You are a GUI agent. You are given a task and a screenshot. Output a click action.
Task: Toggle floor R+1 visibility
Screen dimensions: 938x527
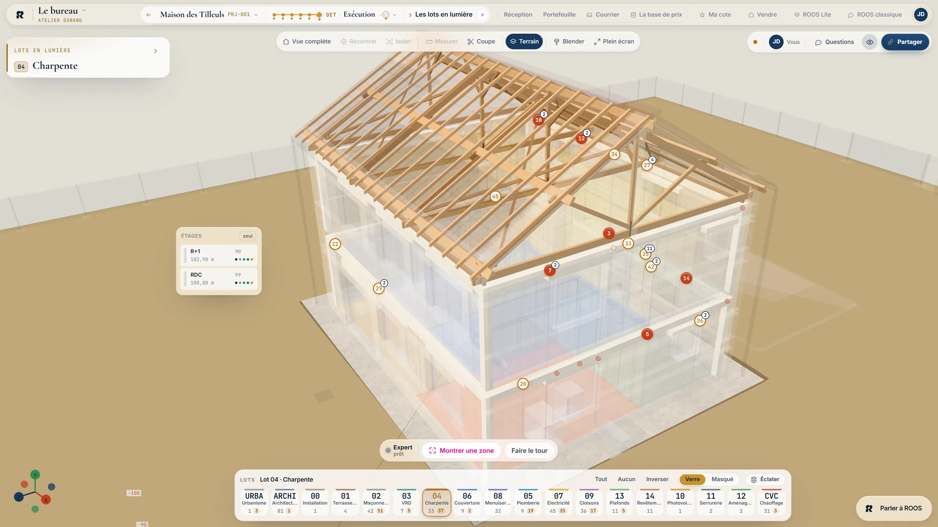pos(219,255)
